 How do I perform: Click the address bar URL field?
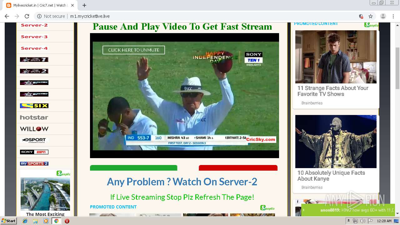(x=200, y=16)
